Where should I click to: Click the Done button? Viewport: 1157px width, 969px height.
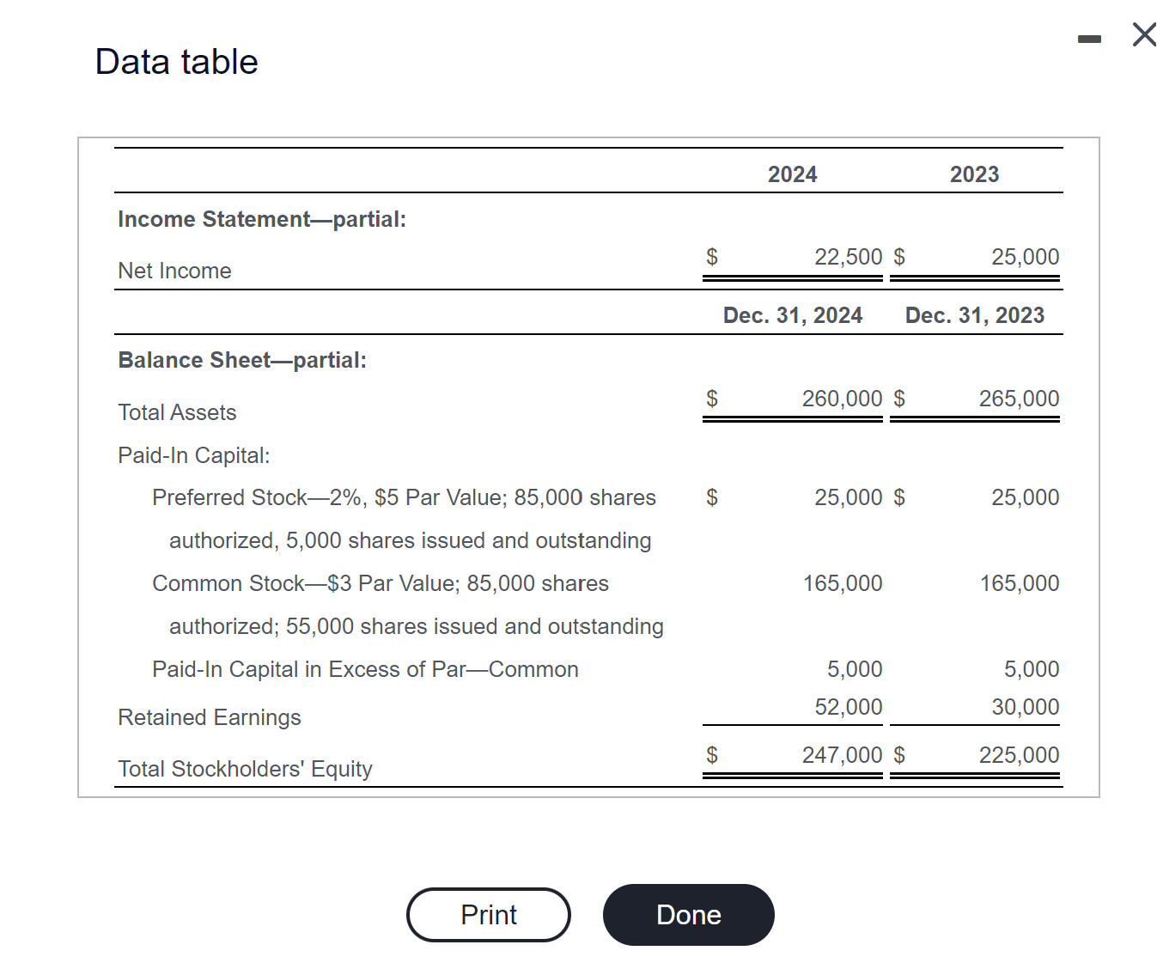688,915
